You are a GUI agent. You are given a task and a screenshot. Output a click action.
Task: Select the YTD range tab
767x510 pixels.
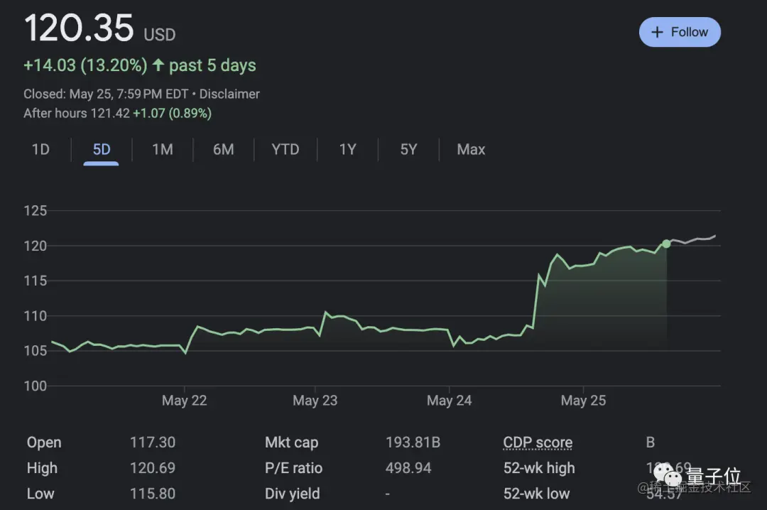tap(285, 149)
